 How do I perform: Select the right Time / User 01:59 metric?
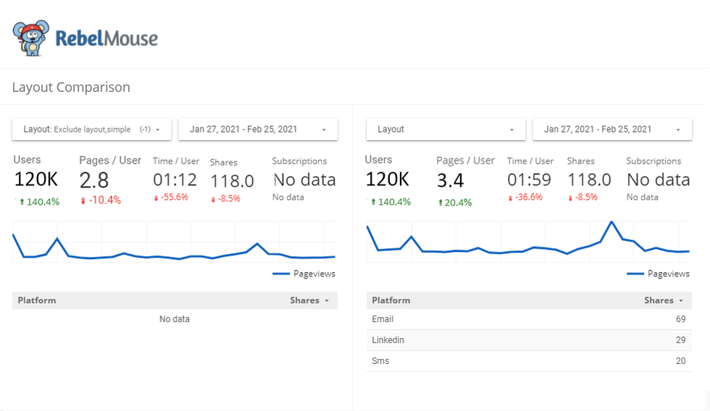point(529,180)
